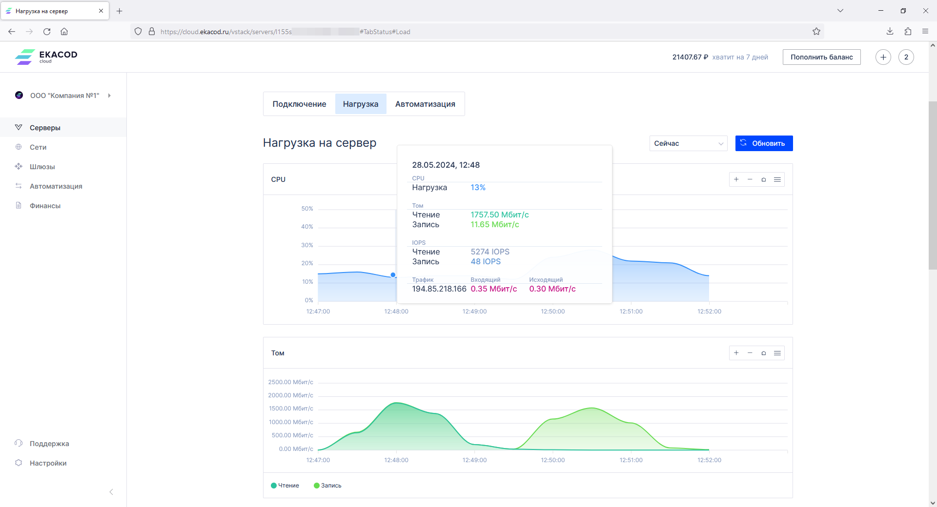This screenshot has height=507, width=937.
Task: Reset zoom on the CPU chart
Action: tap(764, 179)
